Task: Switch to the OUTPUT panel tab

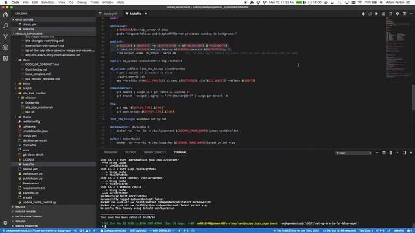Action: [x=131, y=153]
